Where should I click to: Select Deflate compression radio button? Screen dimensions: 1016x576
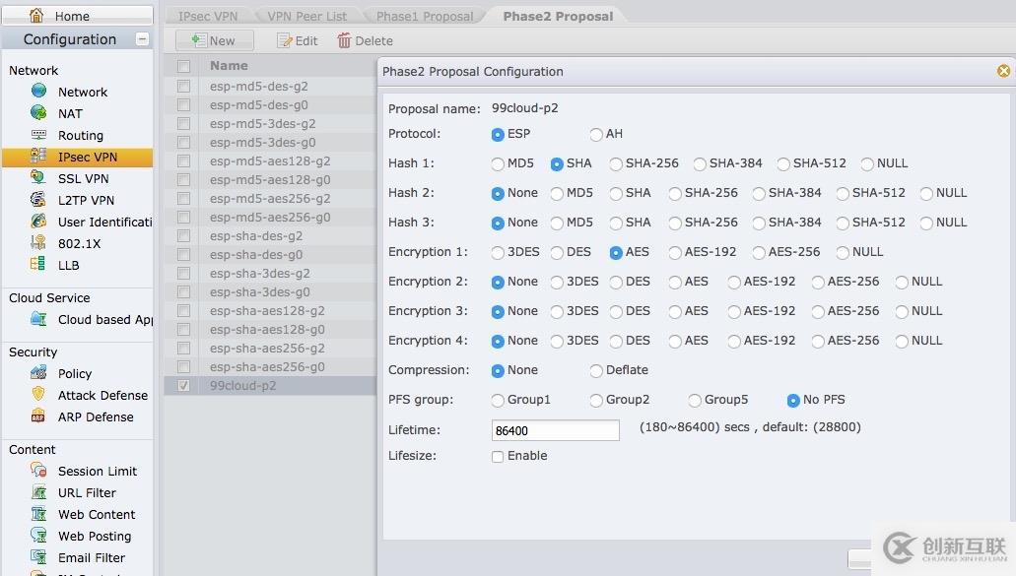click(x=596, y=371)
